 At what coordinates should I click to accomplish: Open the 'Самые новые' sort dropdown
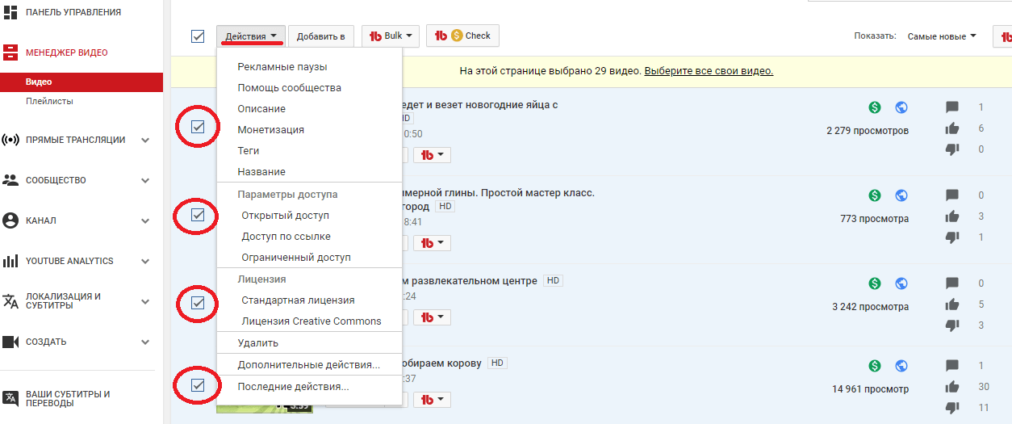941,36
